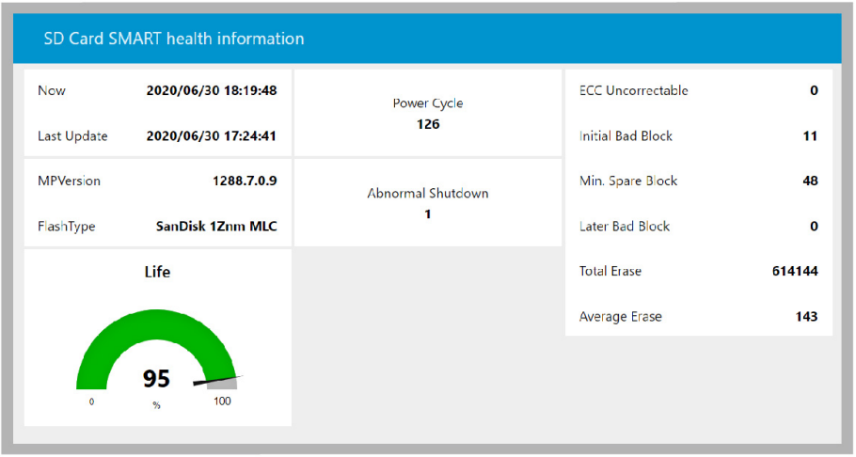This screenshot has width=856, height=457.
Task: Select the Initial Bad Block value 11
Action: 809,136
